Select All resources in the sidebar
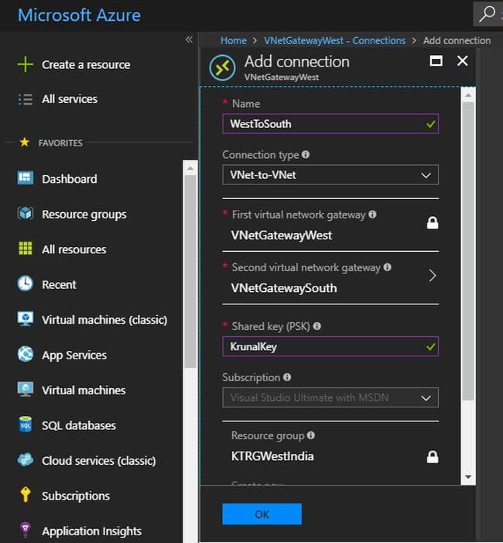 pos(74,249)
